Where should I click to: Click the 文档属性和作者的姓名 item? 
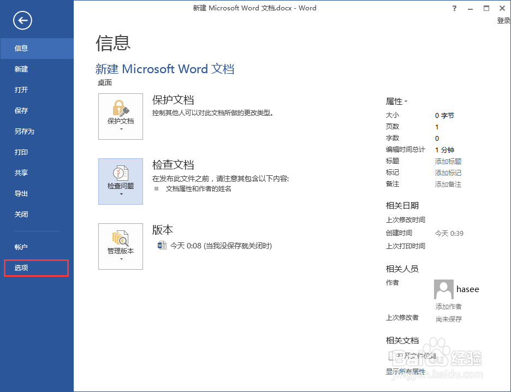[x=199, y=189]
